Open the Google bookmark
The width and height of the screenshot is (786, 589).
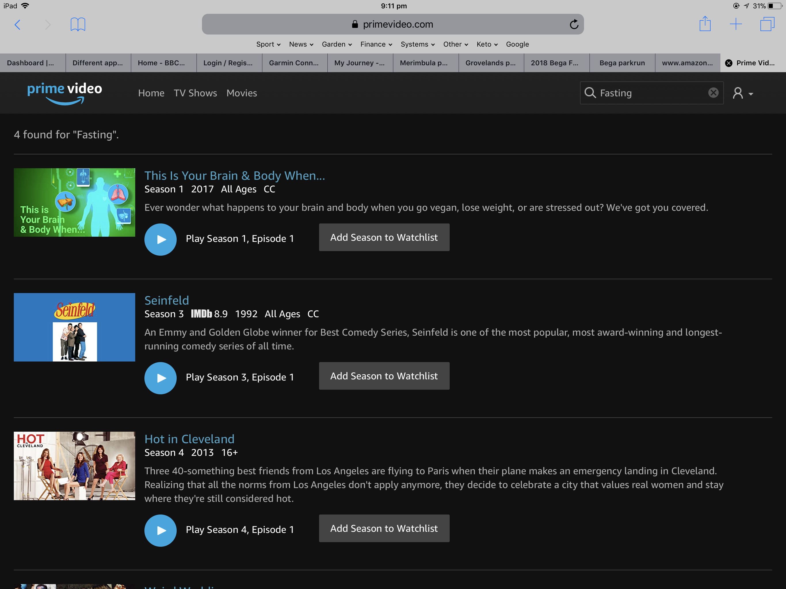pos(517,44)
